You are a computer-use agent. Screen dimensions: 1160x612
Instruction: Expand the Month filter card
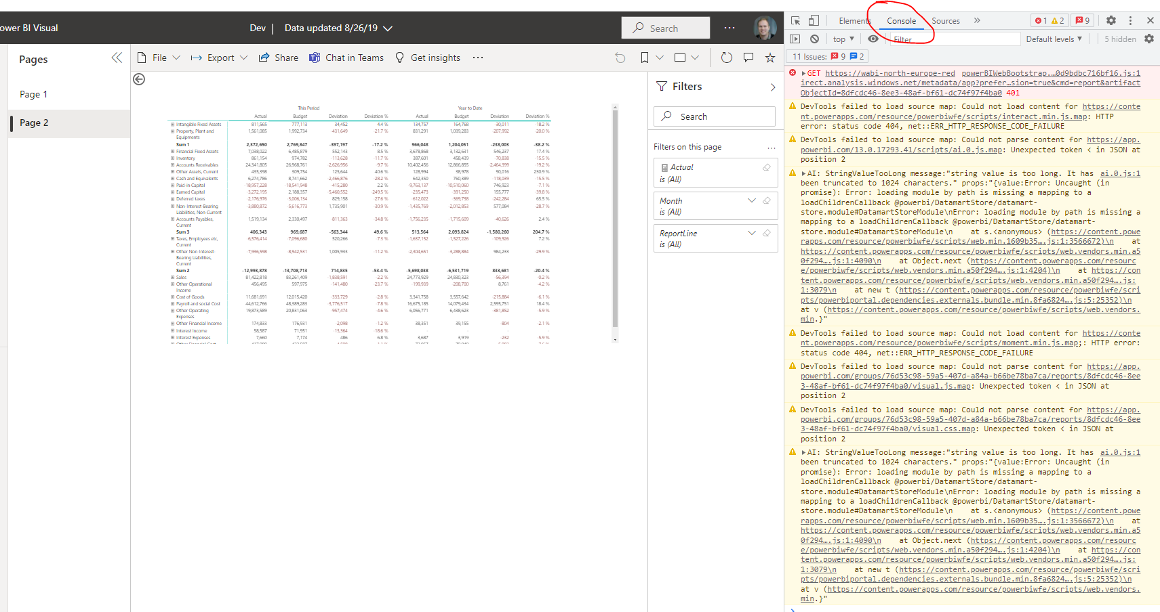(x=752, y=200)
